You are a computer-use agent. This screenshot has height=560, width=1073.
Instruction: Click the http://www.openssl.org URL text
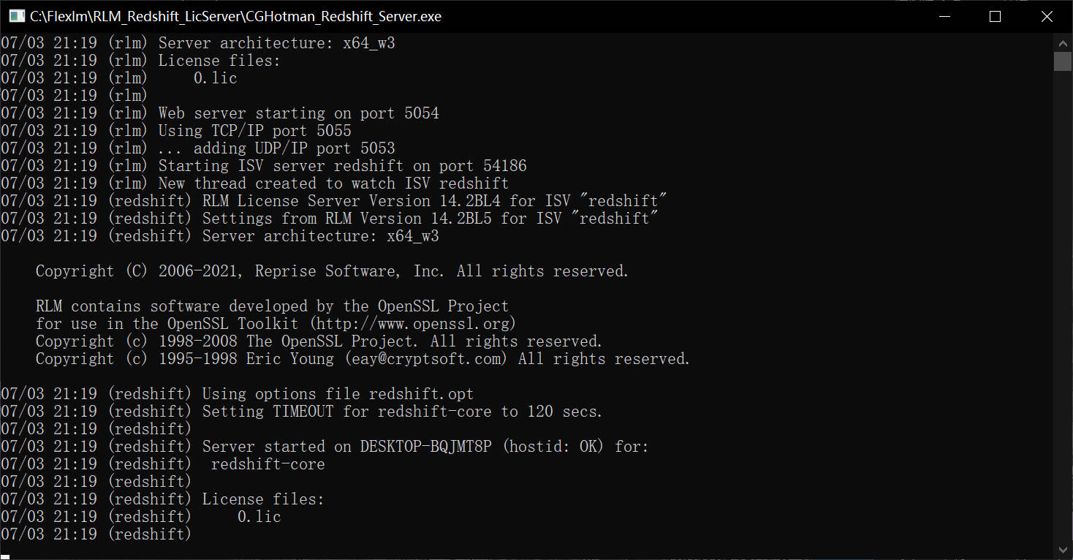point(413,324)
